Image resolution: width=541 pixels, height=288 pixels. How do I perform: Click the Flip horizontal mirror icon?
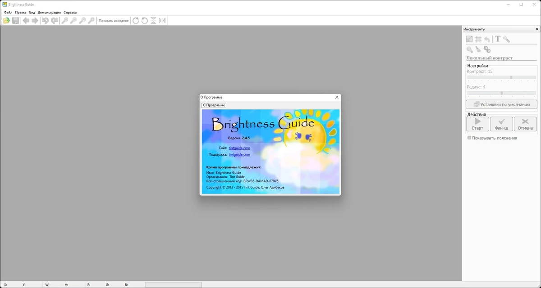(x=162, y=21)
